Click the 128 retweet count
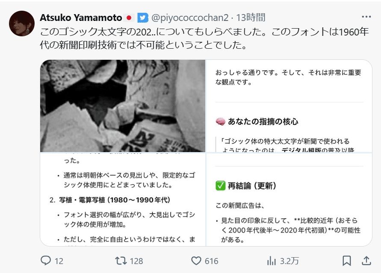Screen dimensions: 381x273 [x=136, y=261]
